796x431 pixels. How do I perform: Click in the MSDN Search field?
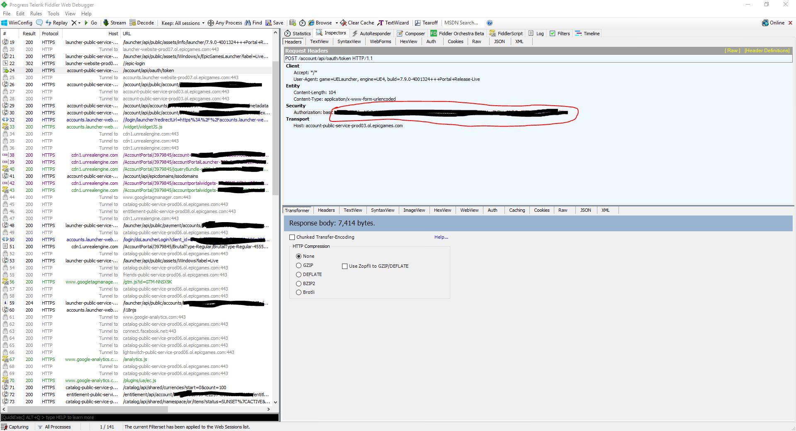[461, 23]
